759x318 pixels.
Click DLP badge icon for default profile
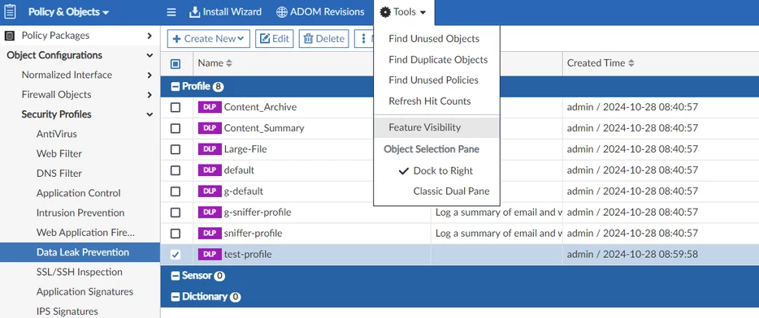210,170
